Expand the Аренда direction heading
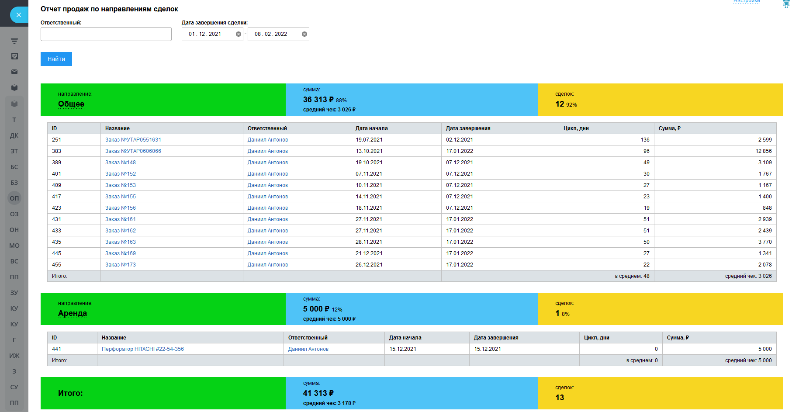 click(x=73, y=313)
